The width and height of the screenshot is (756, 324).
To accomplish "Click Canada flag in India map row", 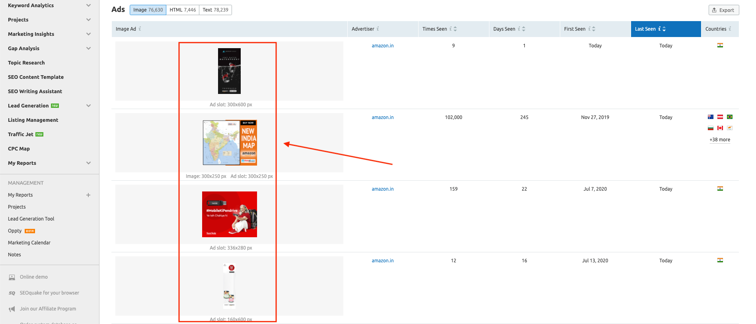I will click(720, 128).
